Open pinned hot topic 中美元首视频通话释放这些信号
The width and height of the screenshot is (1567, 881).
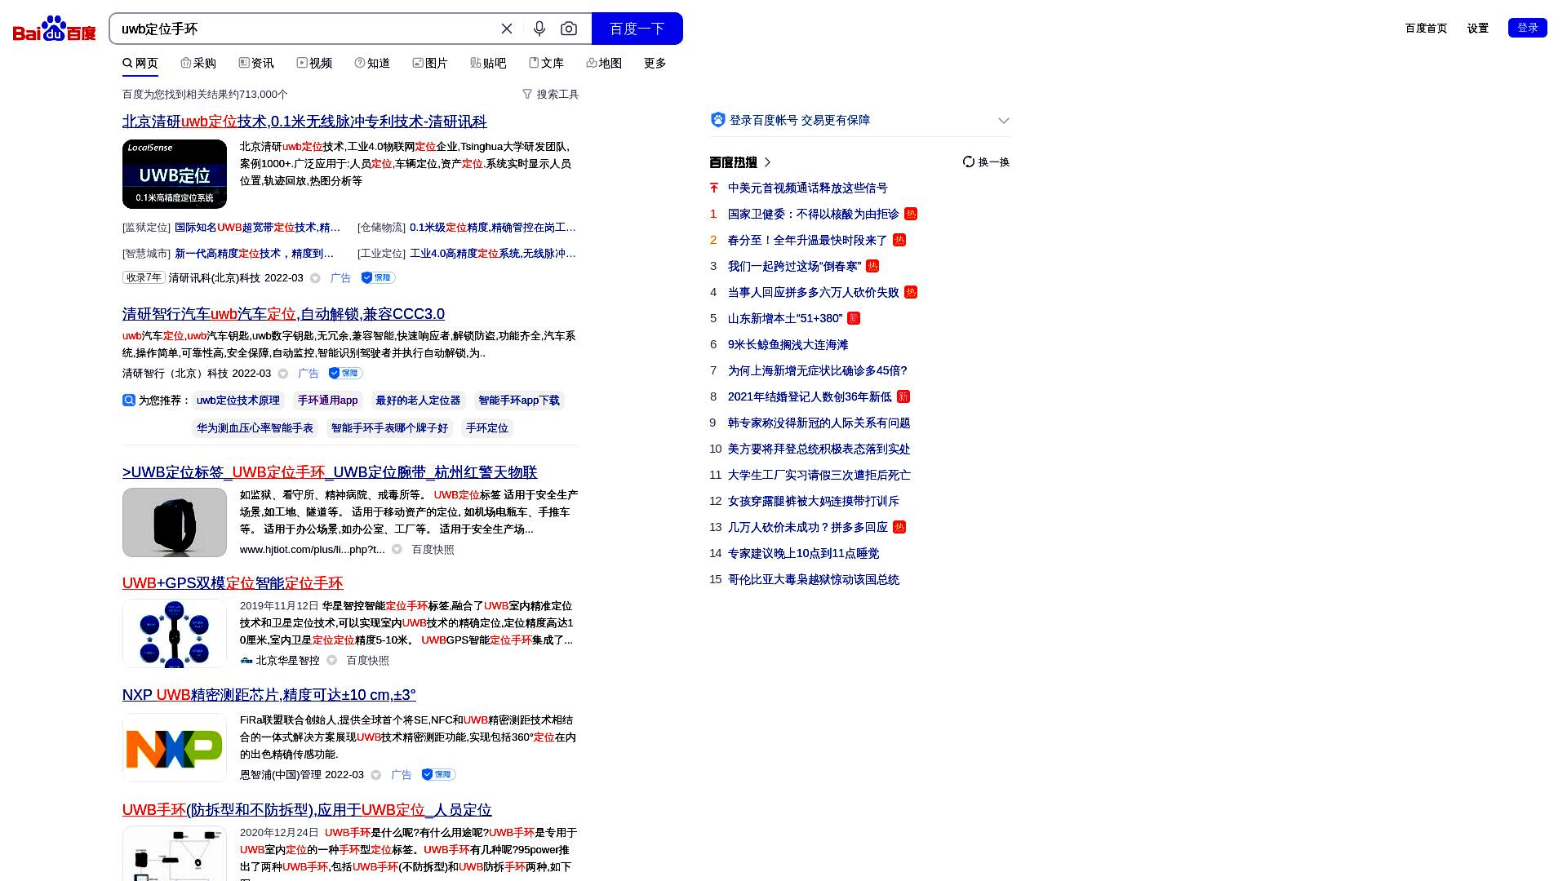tap(807, 188)
